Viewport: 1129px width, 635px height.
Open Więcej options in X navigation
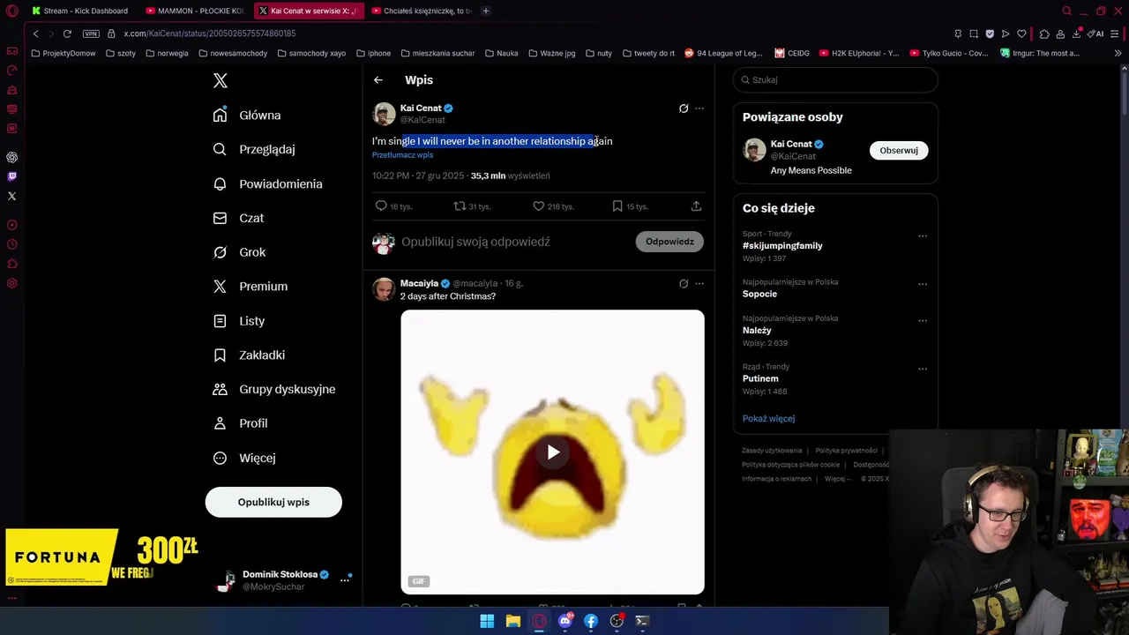click(245, 458)
